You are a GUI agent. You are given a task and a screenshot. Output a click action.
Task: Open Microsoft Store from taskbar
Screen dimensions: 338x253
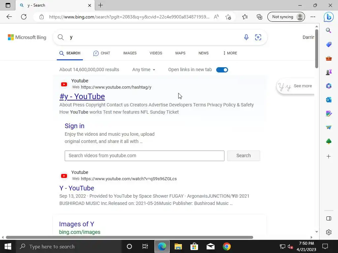(194, 246)
